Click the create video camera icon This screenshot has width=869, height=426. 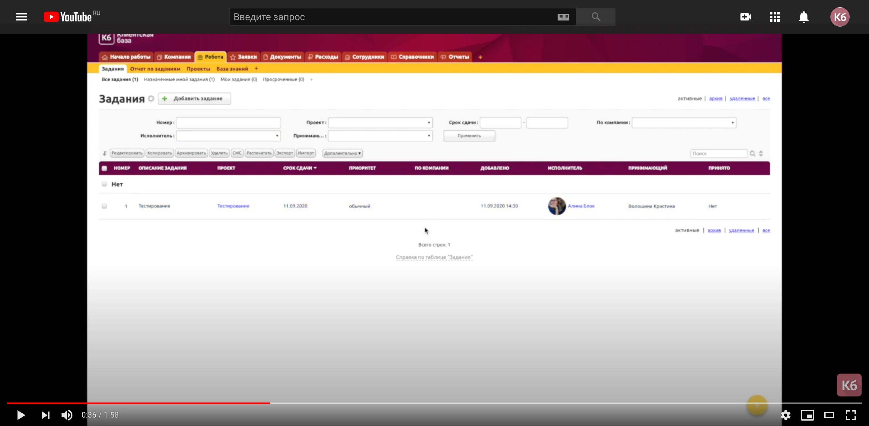coord(746,17)
